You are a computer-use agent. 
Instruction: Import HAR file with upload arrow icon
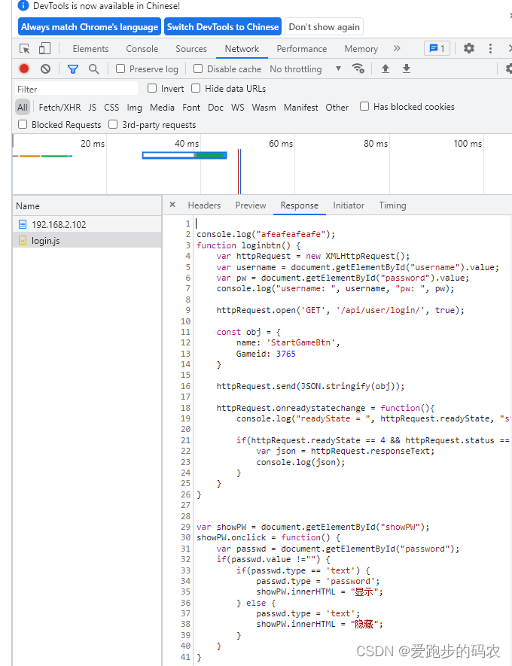point(386,68)
